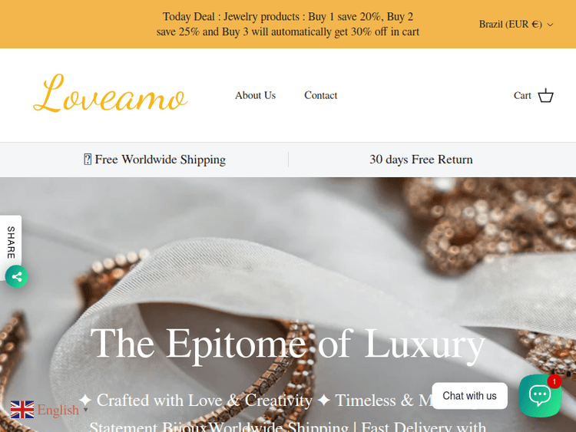Viewport: 576px width, 432px height.
Task: Click the vertical SHARE tab
Action: (11, 242)
